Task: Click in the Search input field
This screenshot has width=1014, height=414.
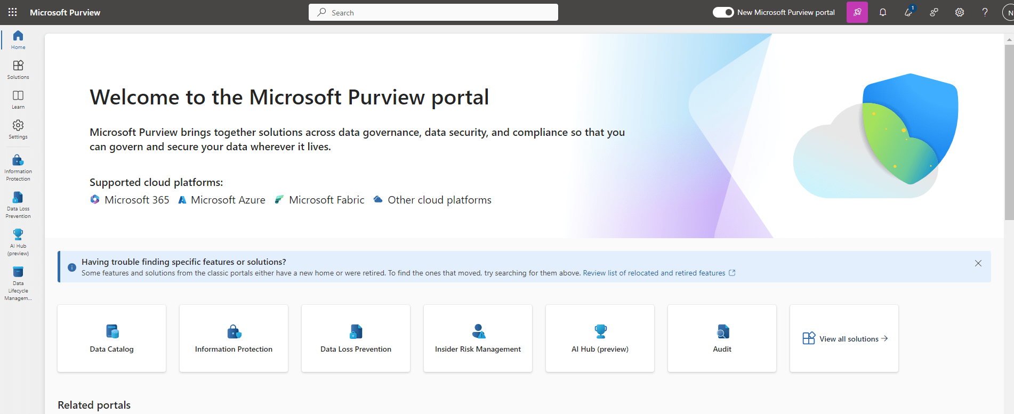Action: [x=433, y=12]
